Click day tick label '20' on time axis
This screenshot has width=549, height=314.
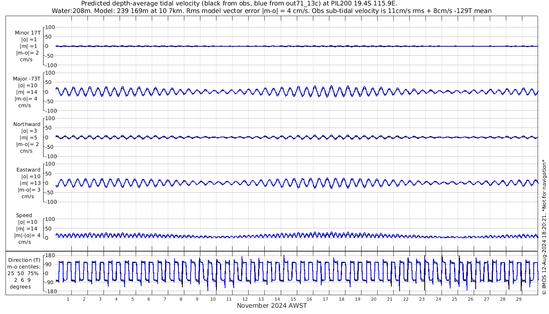(374, 299)
